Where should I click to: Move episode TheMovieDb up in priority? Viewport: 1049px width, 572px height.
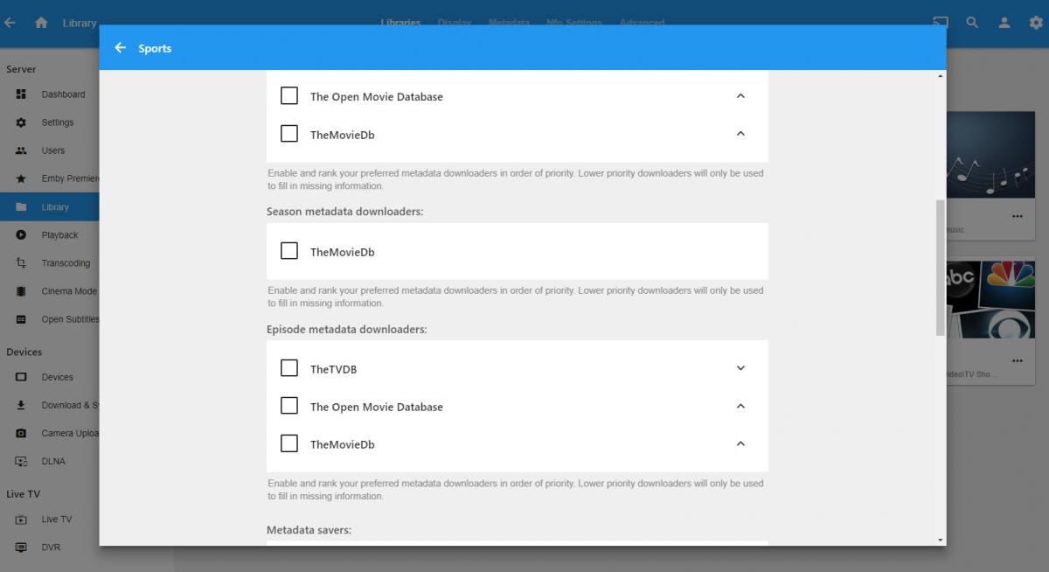(740, 443)
